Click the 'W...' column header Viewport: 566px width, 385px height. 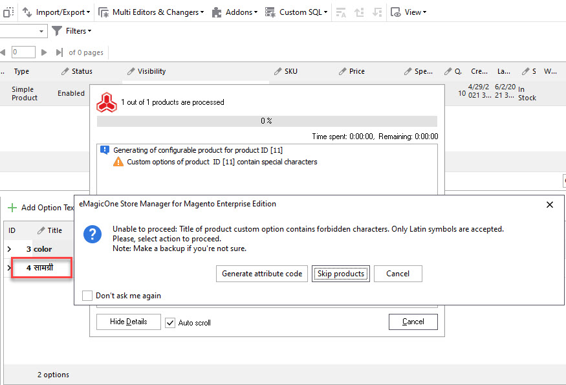coord(550,72)
